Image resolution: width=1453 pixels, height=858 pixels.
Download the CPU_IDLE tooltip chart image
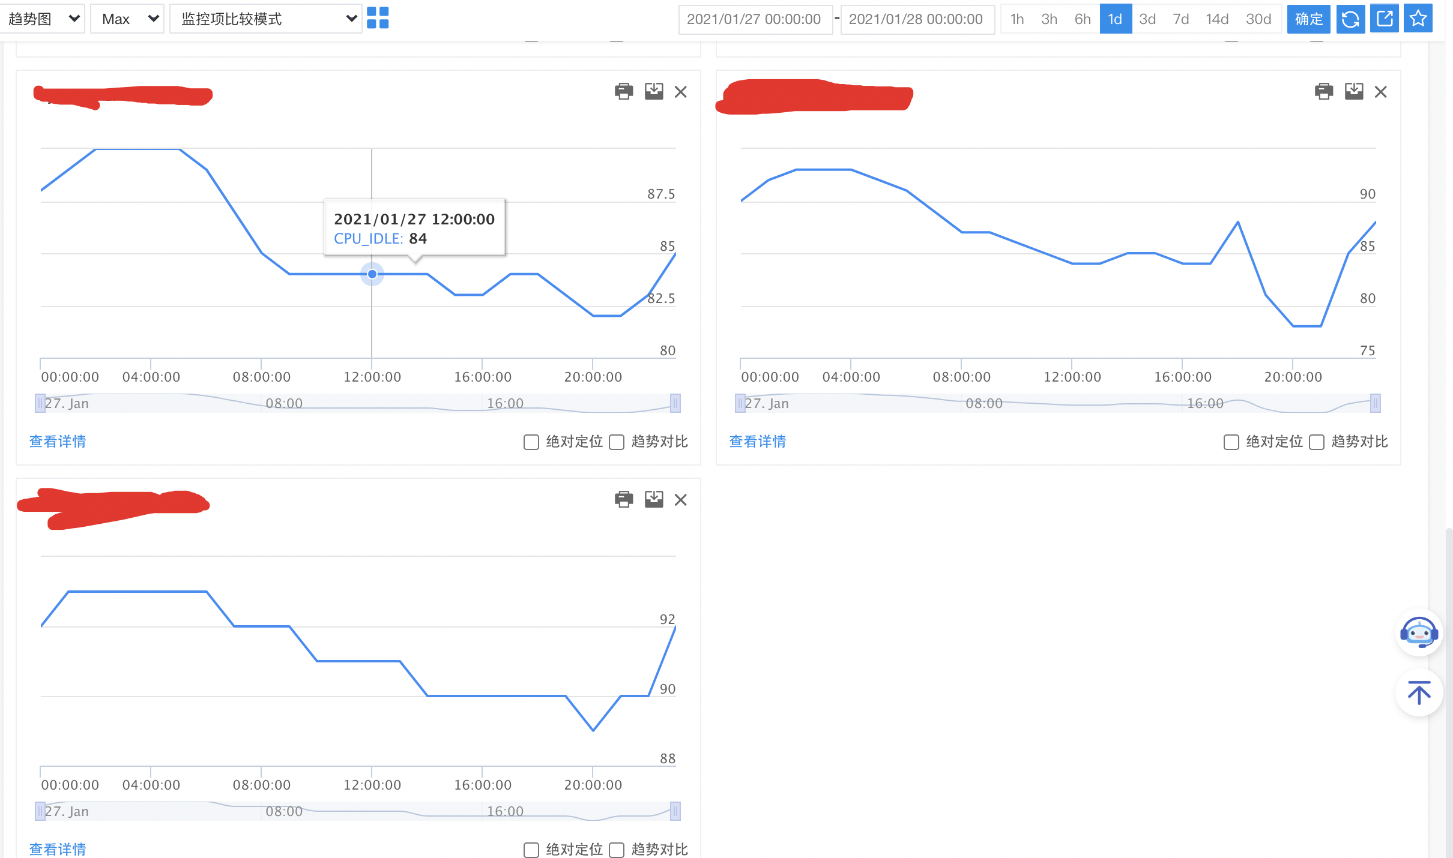(x=654, y=91)
